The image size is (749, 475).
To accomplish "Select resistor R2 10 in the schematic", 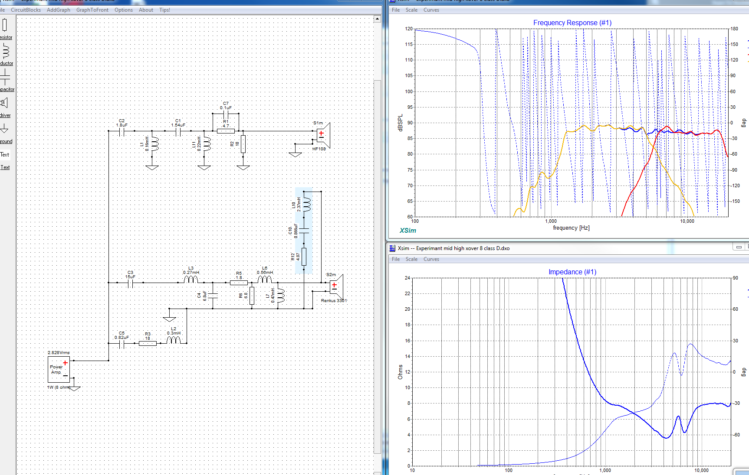I will pos(243,144).
